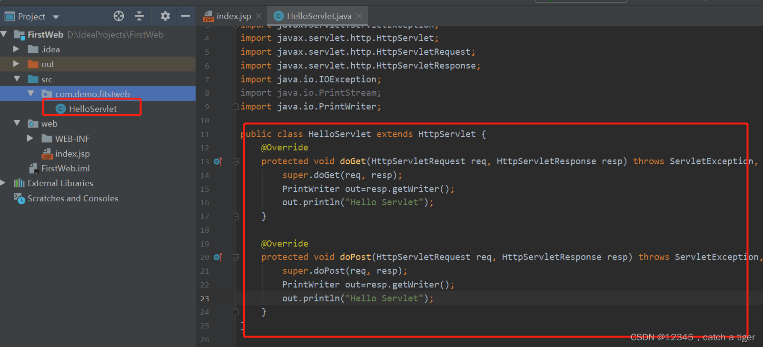Click class name HelloServlet in declaration
The width and height of the screenshot is (763, 347).
click(339, 134)
